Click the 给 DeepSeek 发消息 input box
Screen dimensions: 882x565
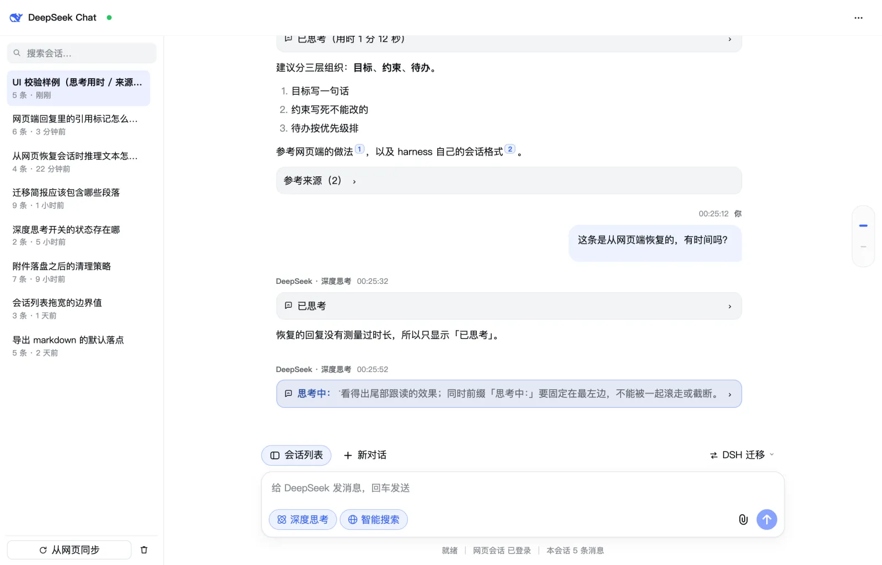coord(522,488)
